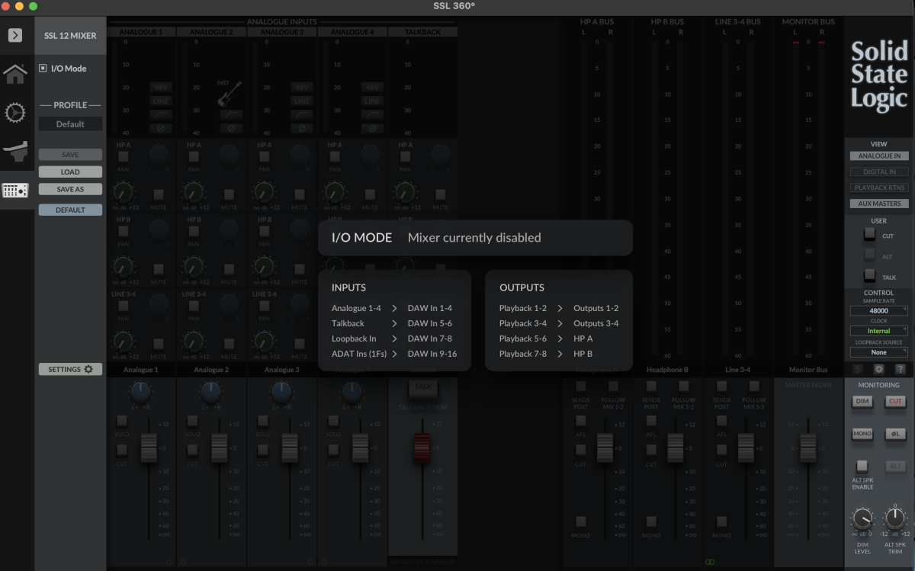Click the Default profile name field
This screenshot has width=915, height=571.
coord(70,124)
